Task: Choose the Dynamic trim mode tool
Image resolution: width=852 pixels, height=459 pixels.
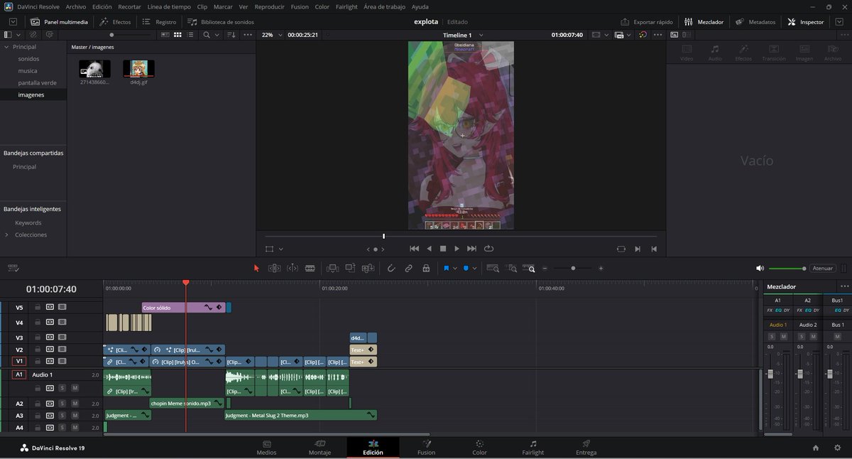Action: point(293,268)
